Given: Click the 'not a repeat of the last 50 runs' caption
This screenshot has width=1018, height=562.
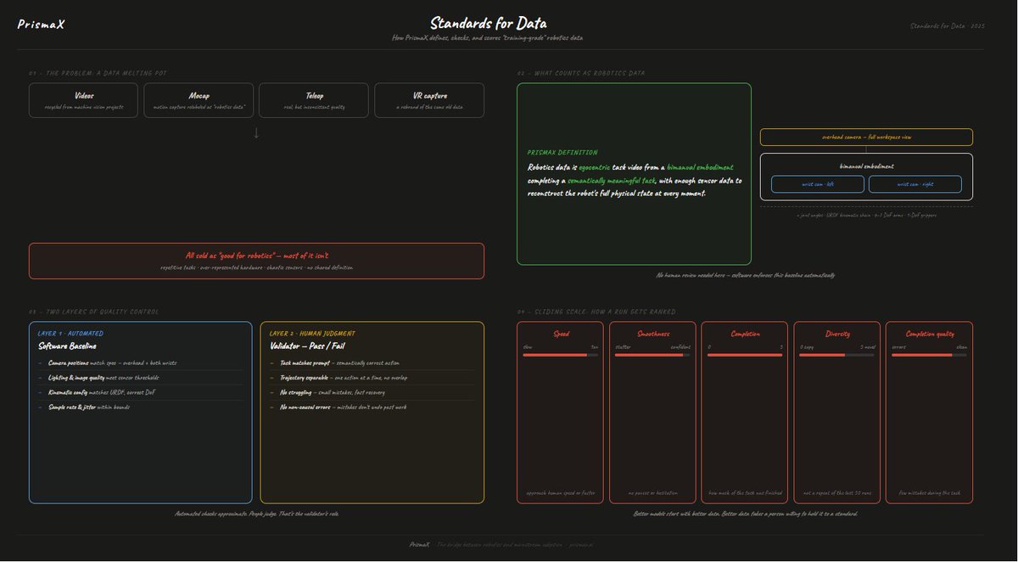Looking at the screenshot, I should [837, 492].
